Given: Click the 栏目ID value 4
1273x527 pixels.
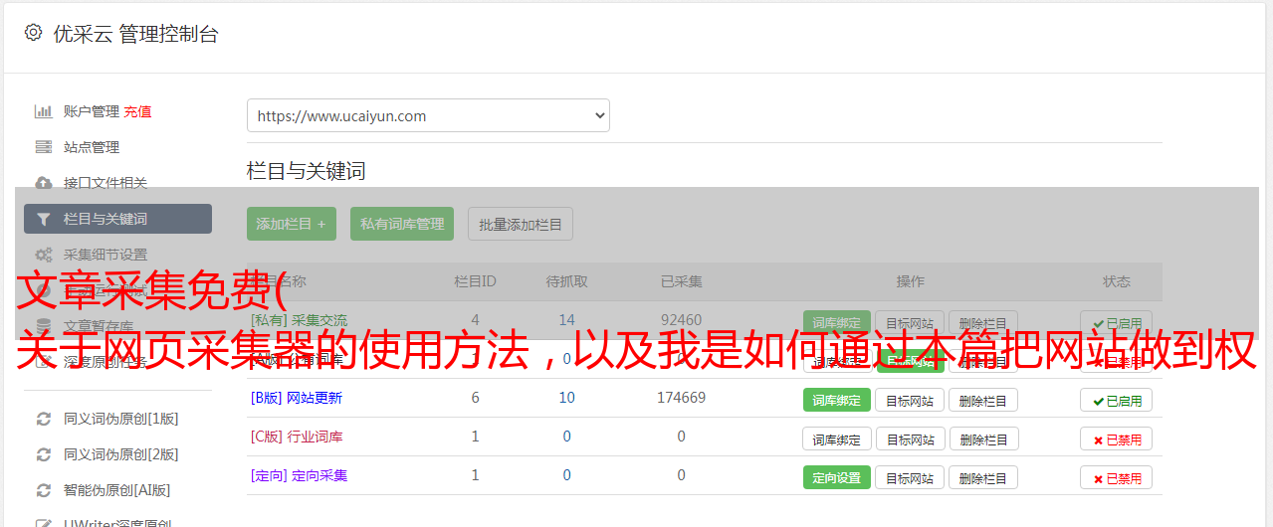Looking at the screenshot, I should pos(475,320).
